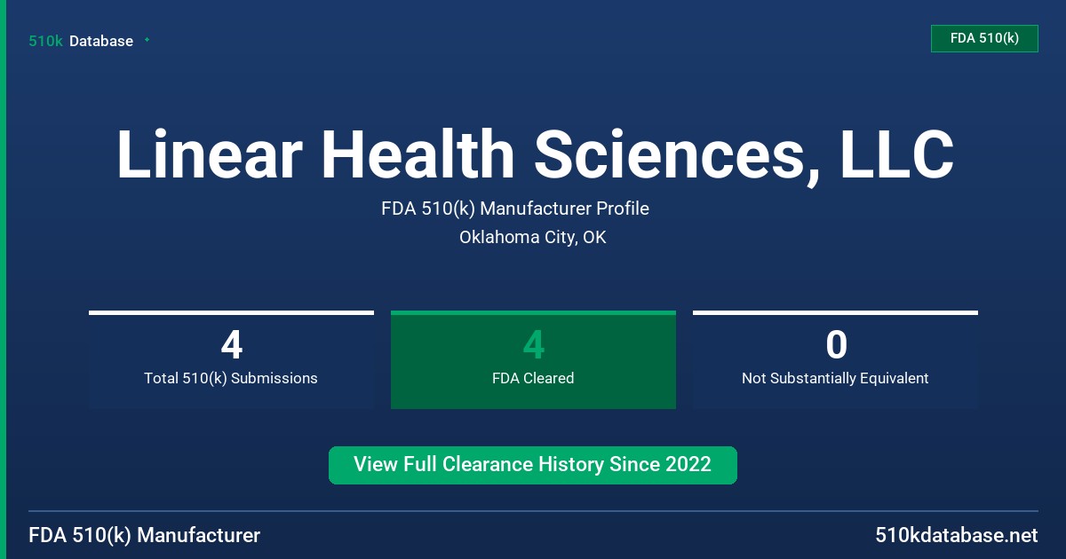Open the 510kdatabase.net link
This screenshot has height=559, width=1066.
tap(956, 536)
